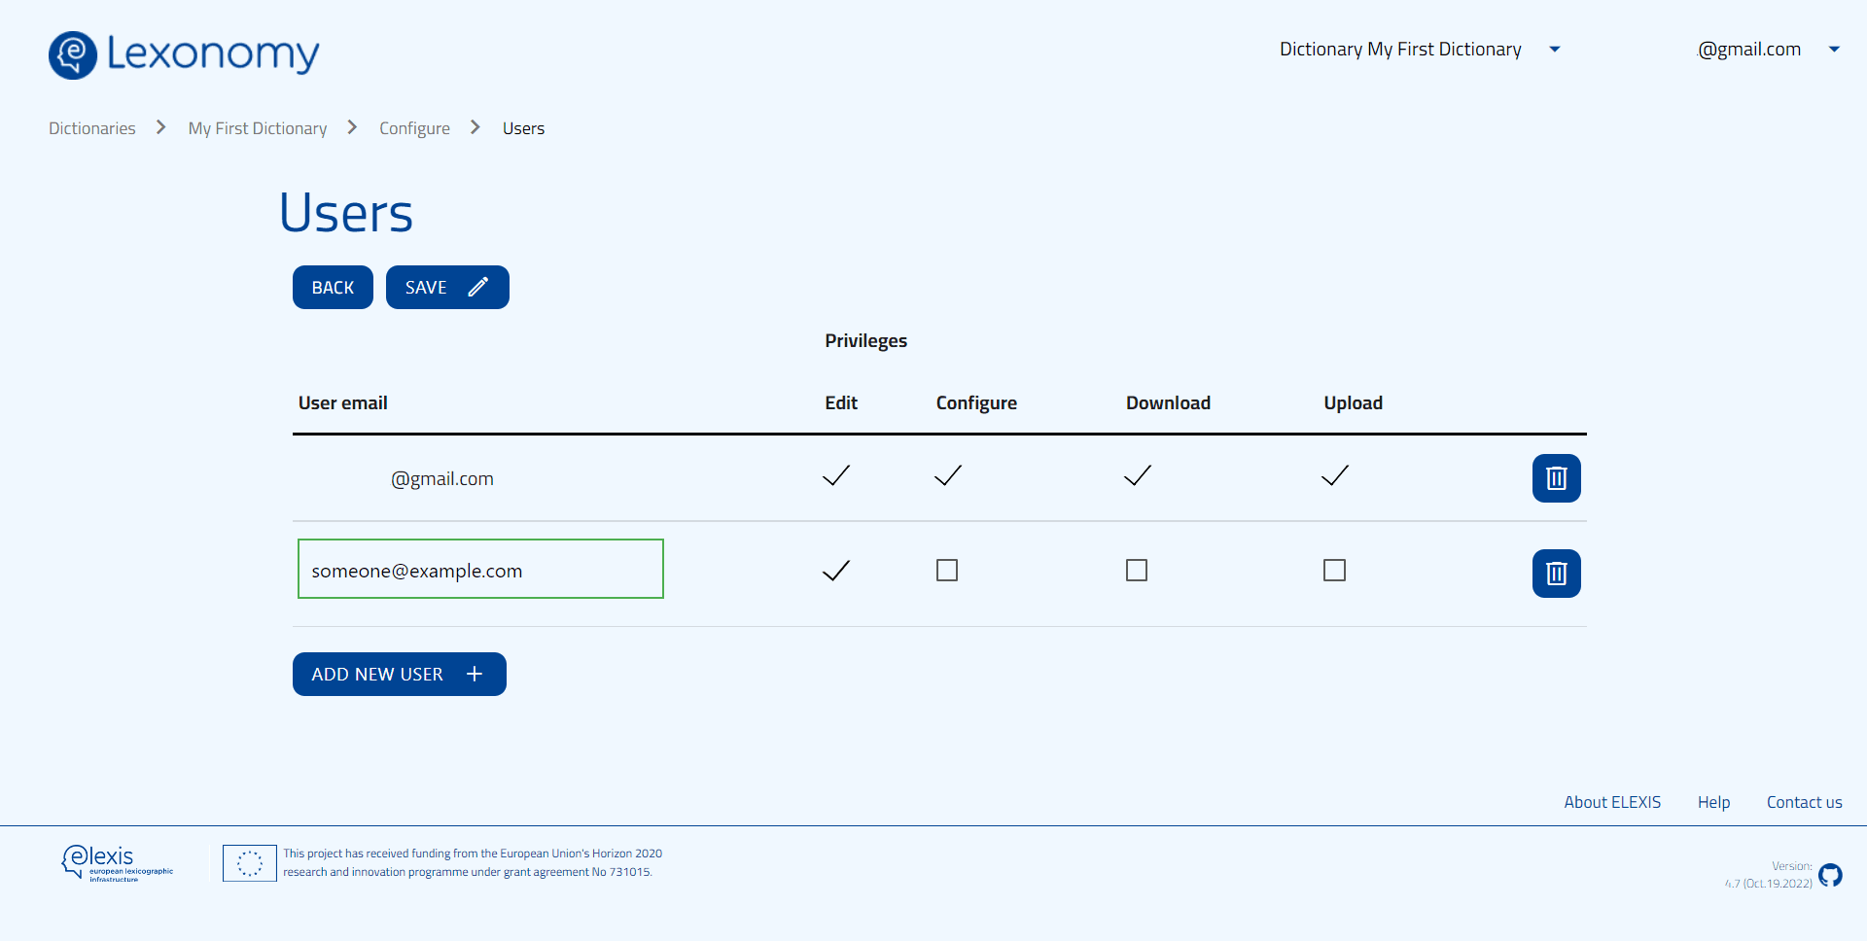Image resolution: width=1867 pixels, height=941 pixels.
Task: Uncheck Edit privilege for someone@example.com
Action: (x=836, y=571)
